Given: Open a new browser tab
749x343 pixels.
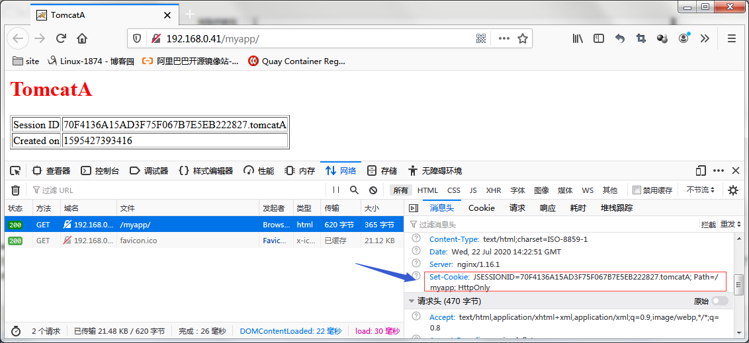Looking at the screenshot, I should tap(190, 15).
